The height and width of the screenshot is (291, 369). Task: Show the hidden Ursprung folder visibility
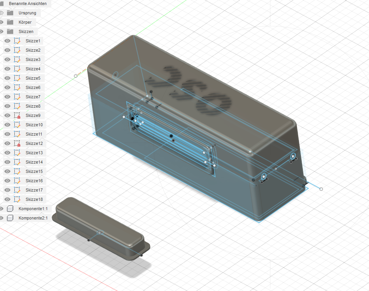[2, 12]
